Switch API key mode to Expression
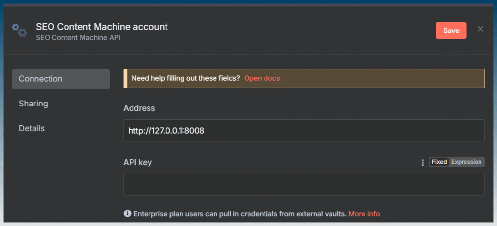 pyautogui.click(x=466, y=162)
